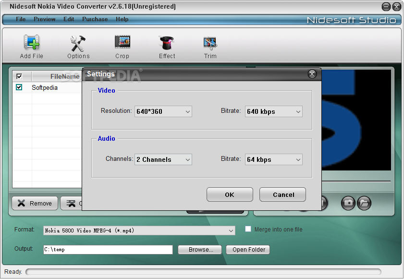Close the Settings dialog

[x=312, y=74]
